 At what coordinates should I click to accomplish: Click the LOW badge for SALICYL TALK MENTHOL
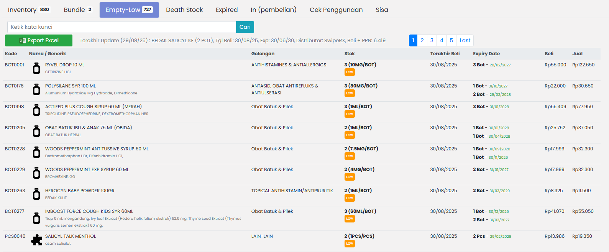pyautogui.click(x=350, y=244)
